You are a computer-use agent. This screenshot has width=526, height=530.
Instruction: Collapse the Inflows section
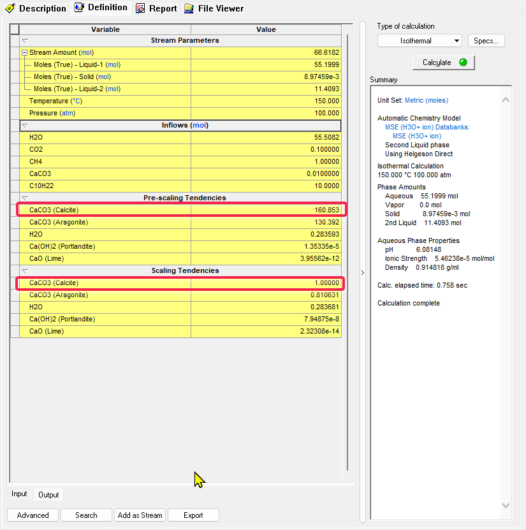pos(25,126)
